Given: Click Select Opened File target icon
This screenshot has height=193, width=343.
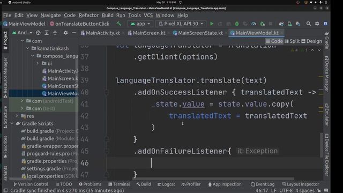Looking at the screenshot, I should tap(38, 33).
